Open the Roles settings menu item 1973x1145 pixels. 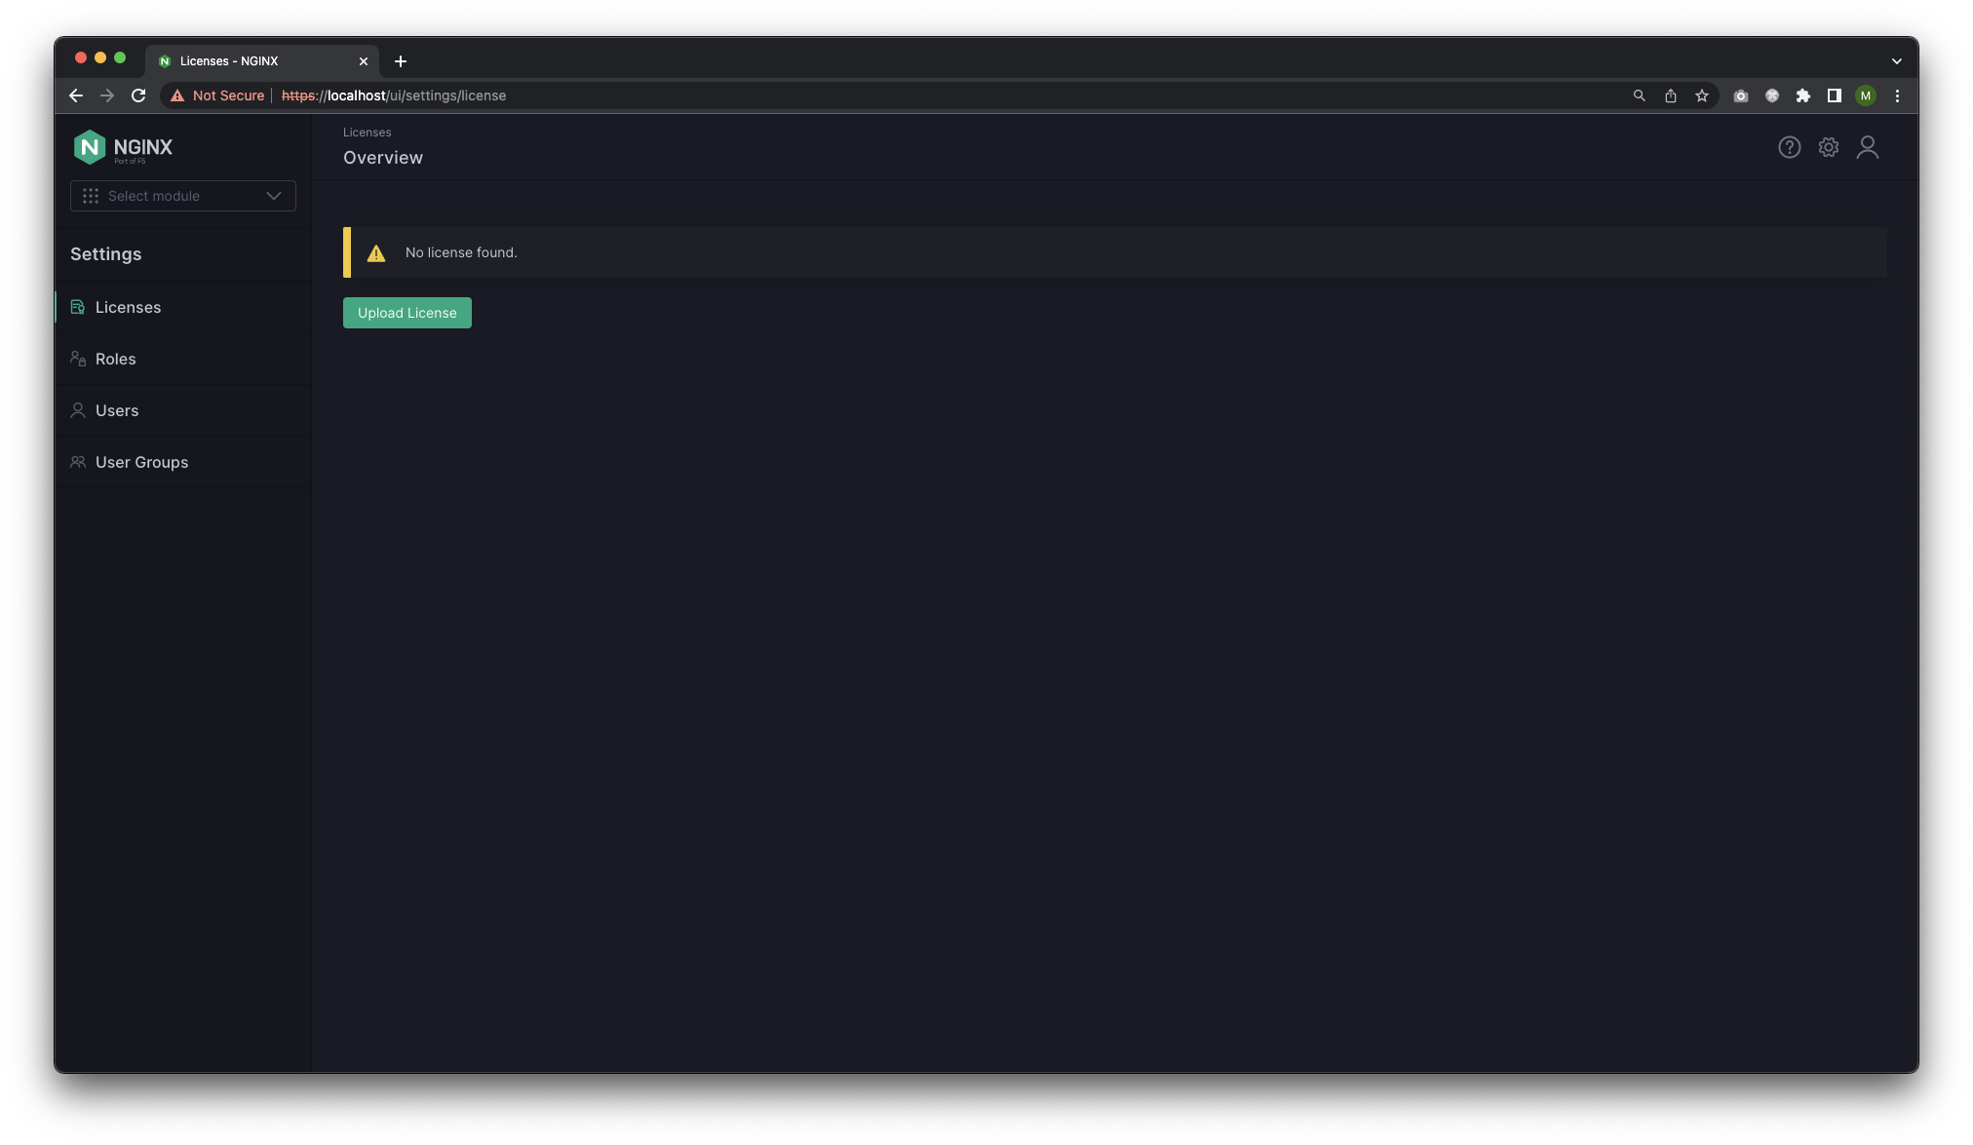pos(116,359)
